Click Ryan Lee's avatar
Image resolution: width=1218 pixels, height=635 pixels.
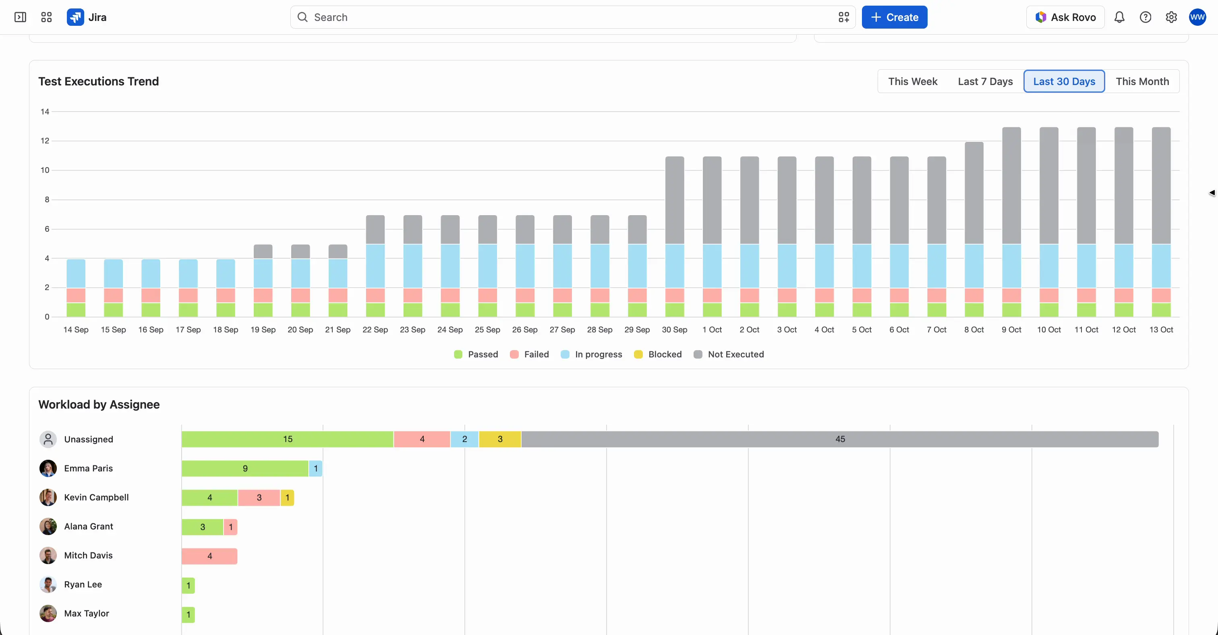48,585
